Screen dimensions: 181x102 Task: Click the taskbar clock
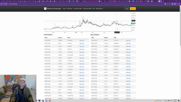(x=175, y=101)
